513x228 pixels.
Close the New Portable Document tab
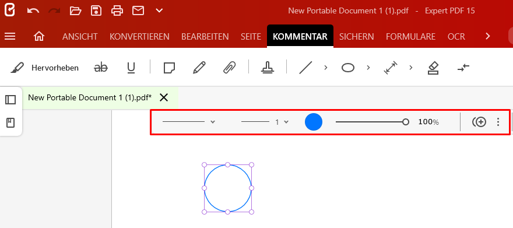coord(164,97)
